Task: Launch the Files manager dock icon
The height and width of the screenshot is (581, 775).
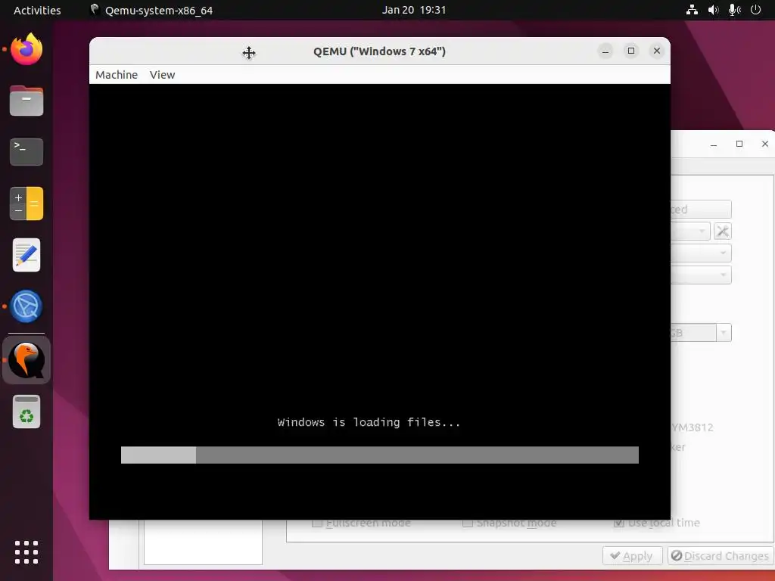Action: [x=26, y=101]
